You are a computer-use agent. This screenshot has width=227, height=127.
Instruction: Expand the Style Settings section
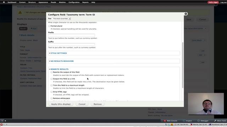click(x=59, y=53)
